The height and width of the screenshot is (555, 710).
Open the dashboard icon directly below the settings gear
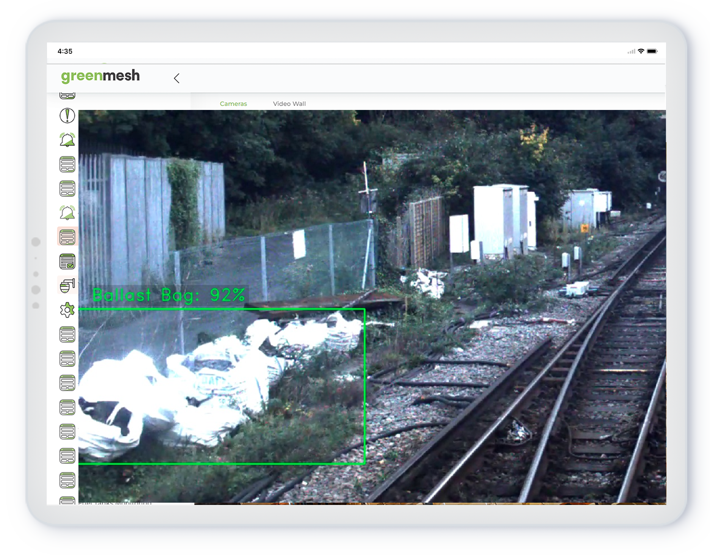point(67,335)
